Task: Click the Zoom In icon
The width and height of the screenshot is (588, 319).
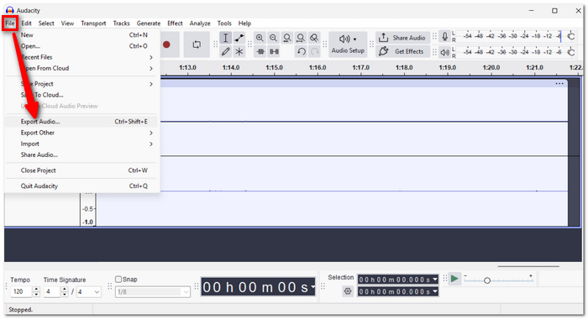Action: coord(260,38)
